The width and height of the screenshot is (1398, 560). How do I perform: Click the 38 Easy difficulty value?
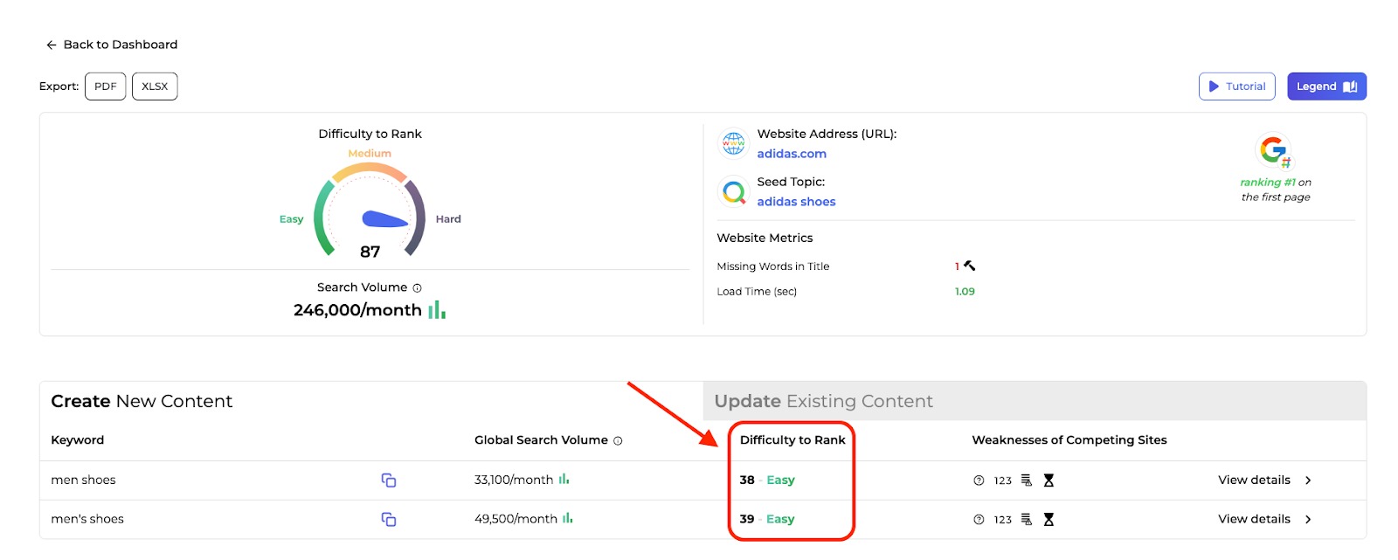click(x=767, y=480)
